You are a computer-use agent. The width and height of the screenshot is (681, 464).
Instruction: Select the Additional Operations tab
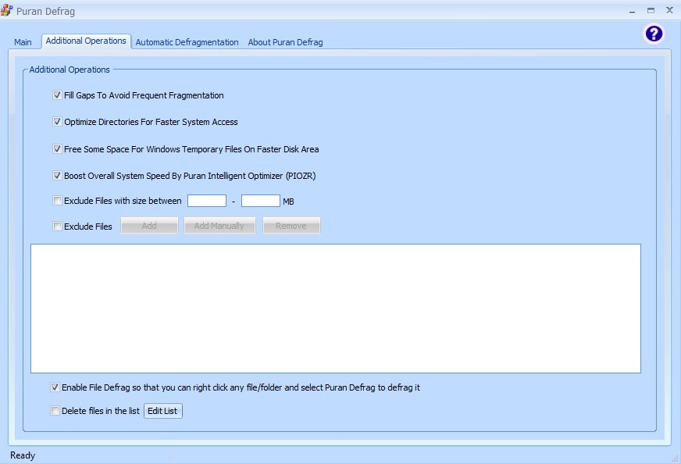(86, 41)
